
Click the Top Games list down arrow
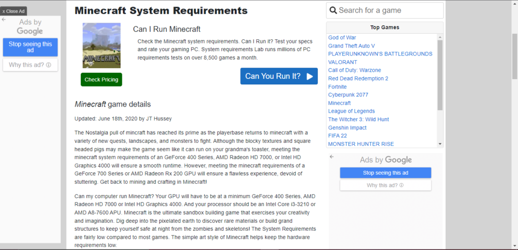pyautogui.click(x=440, y=144)
